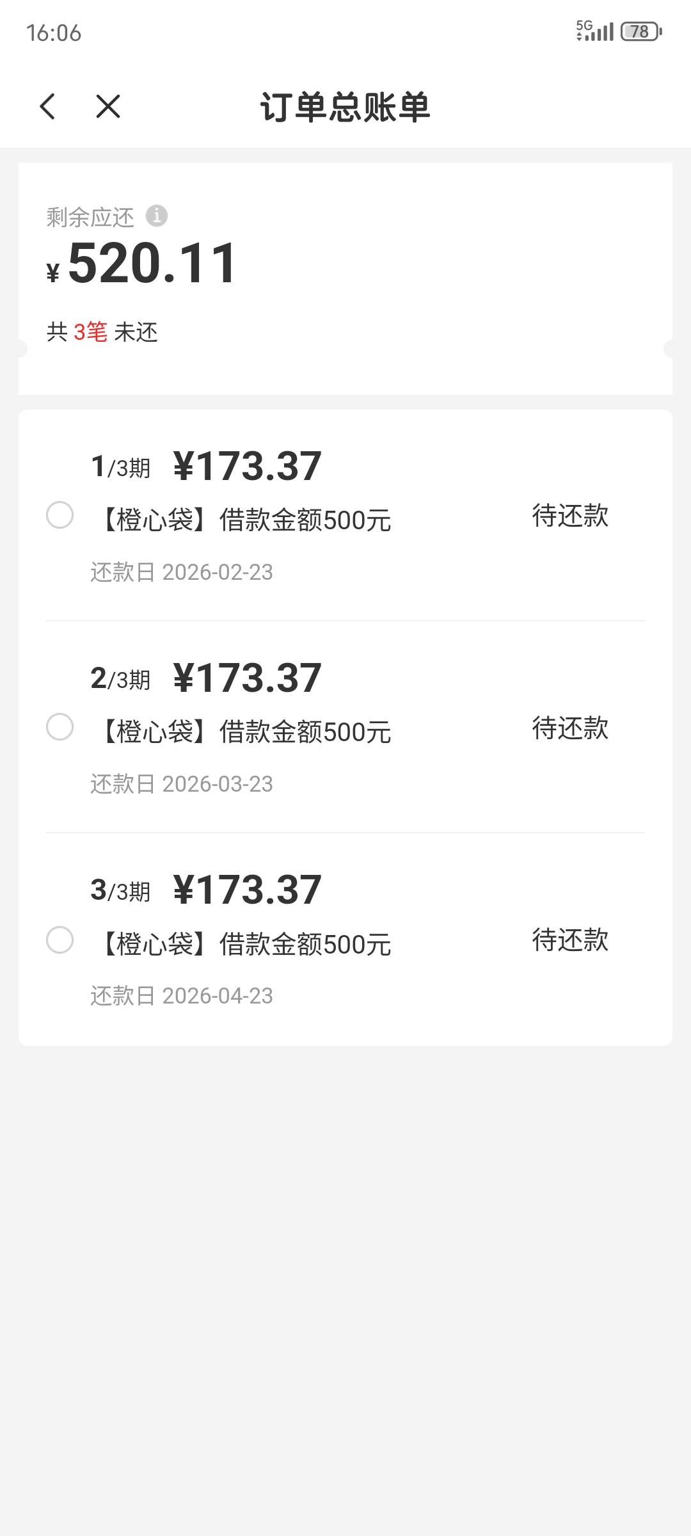Tap 待还款 status of third installment

(570, 940)
